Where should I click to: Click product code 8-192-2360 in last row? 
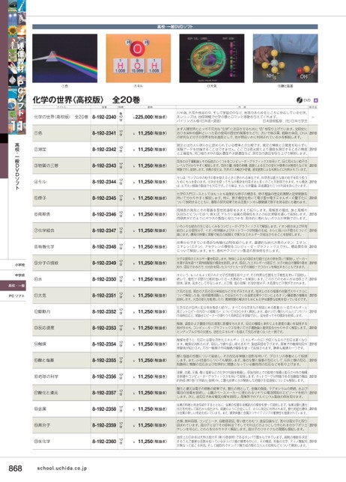click(x=104, y=442)
